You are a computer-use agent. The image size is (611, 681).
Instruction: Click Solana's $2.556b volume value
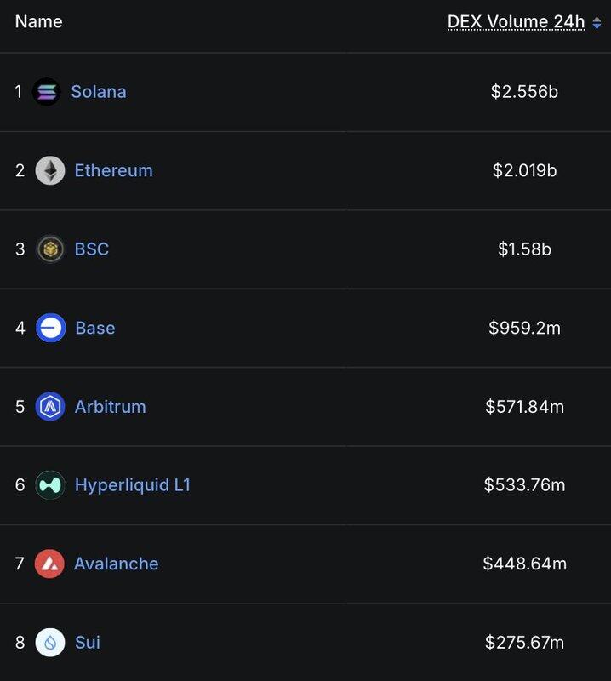[x=524, y=92]
